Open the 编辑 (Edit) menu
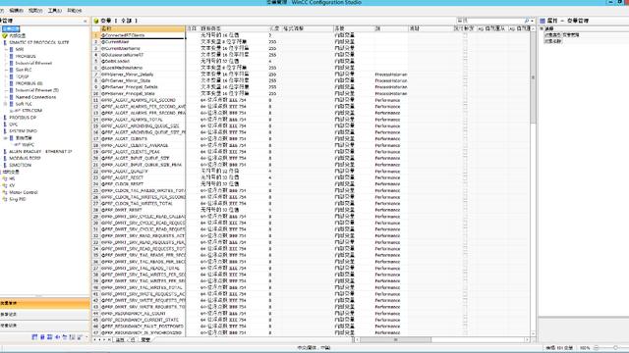The width and height of the screenshot is (629, 353). pos(16,11)
